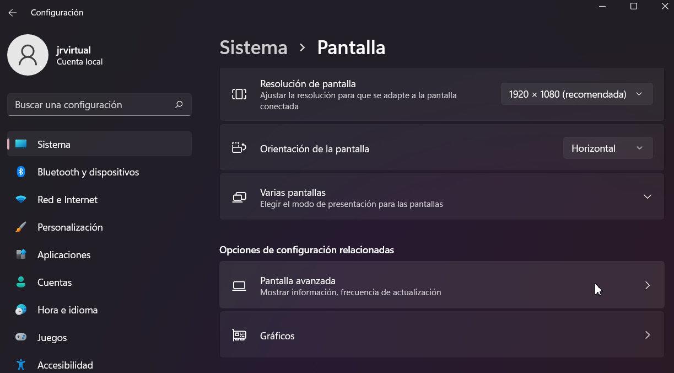Click Sistema in the breadcrumb header

point(254,47)
